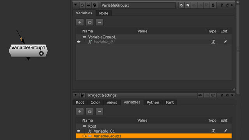Toggle visibility eye for Variable_01 in VariableGroup1 panel
The height and width of the screenshot is (140, 249).
coord(79,42)
